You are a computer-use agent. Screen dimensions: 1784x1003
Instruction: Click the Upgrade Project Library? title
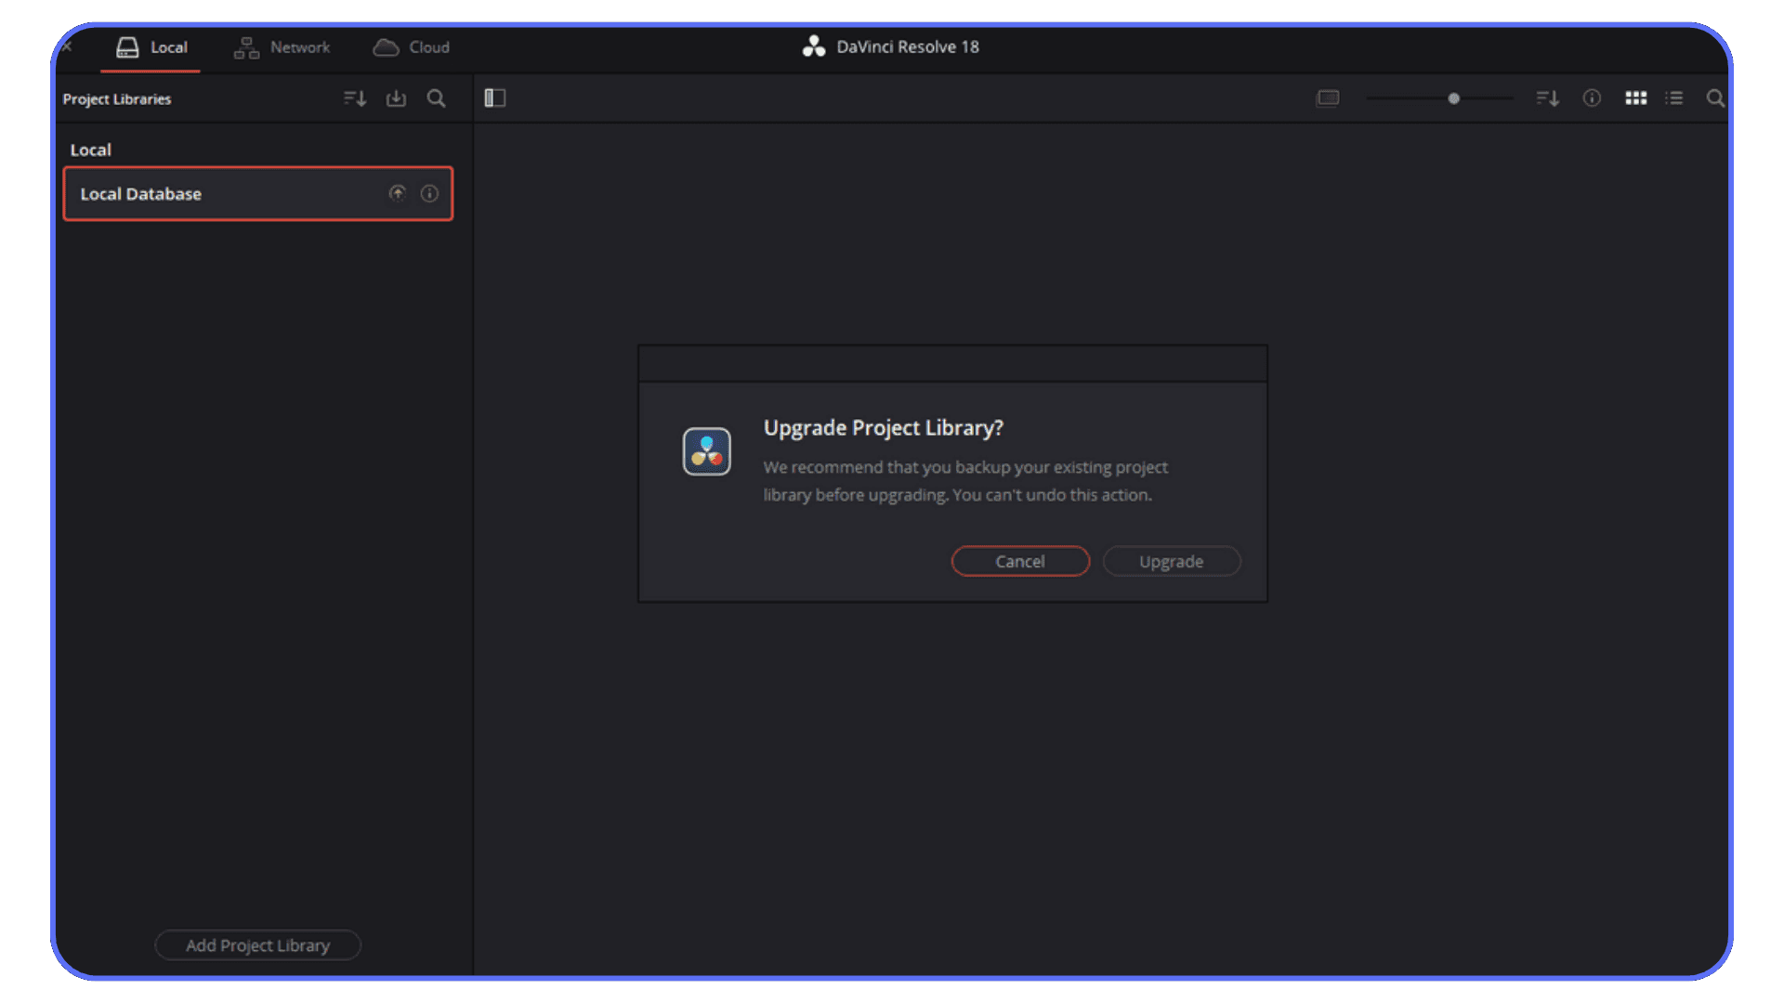pos(884,428)
